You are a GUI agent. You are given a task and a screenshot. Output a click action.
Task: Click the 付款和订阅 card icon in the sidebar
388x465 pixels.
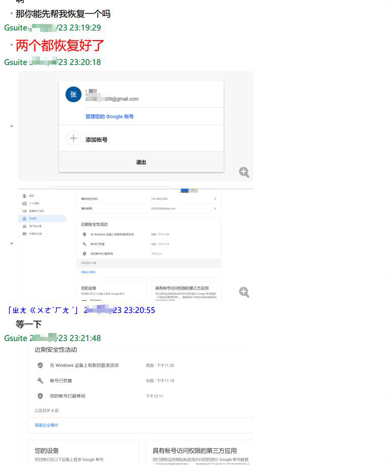point(24,234)
